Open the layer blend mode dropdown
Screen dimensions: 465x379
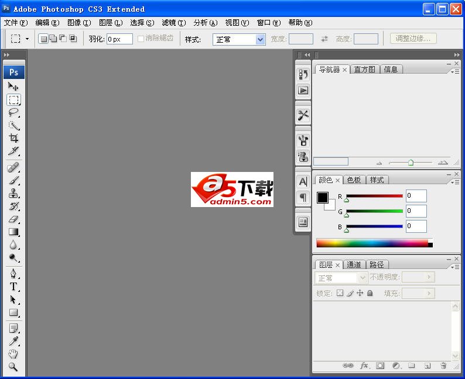(342, 278)
